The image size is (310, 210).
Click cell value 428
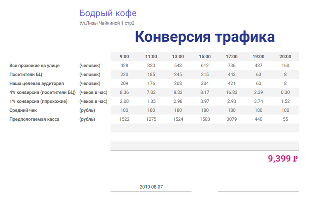click(124, 66)
